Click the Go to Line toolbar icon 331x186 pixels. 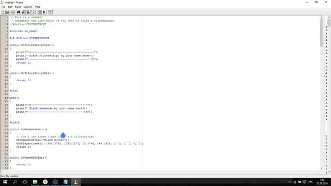pos(33,12)
